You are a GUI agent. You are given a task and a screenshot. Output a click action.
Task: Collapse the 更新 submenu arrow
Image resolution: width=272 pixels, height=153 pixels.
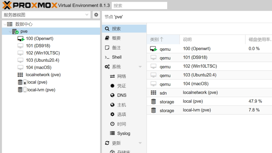(x=140, y=143)
